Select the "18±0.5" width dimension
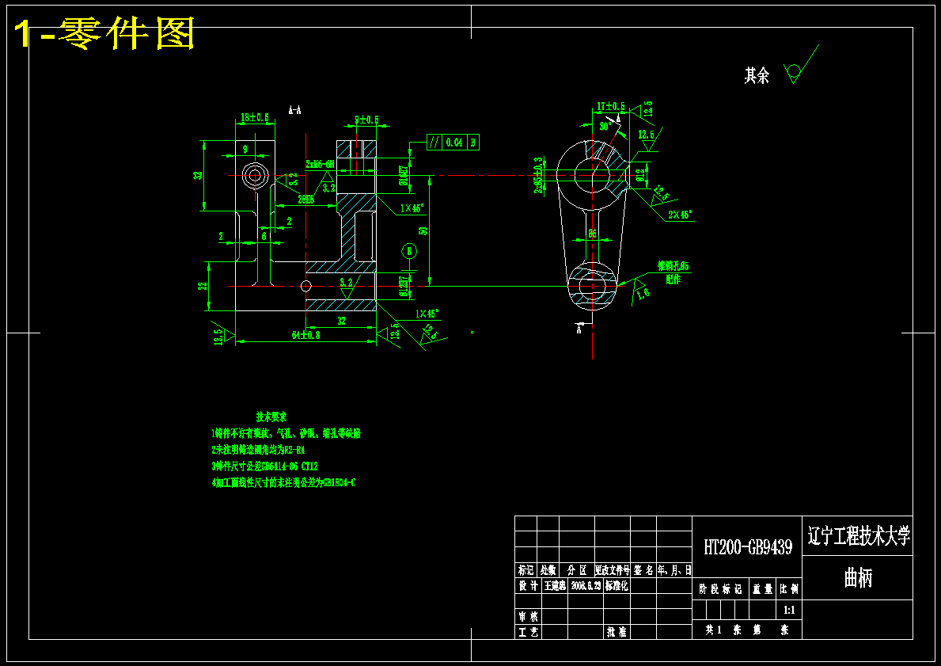 click(x=255, y=117)
